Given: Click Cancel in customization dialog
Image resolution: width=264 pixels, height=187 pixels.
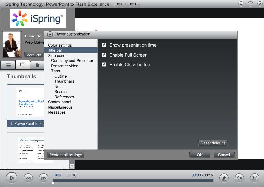Looking at the screenshot, I should pos(224,155).
